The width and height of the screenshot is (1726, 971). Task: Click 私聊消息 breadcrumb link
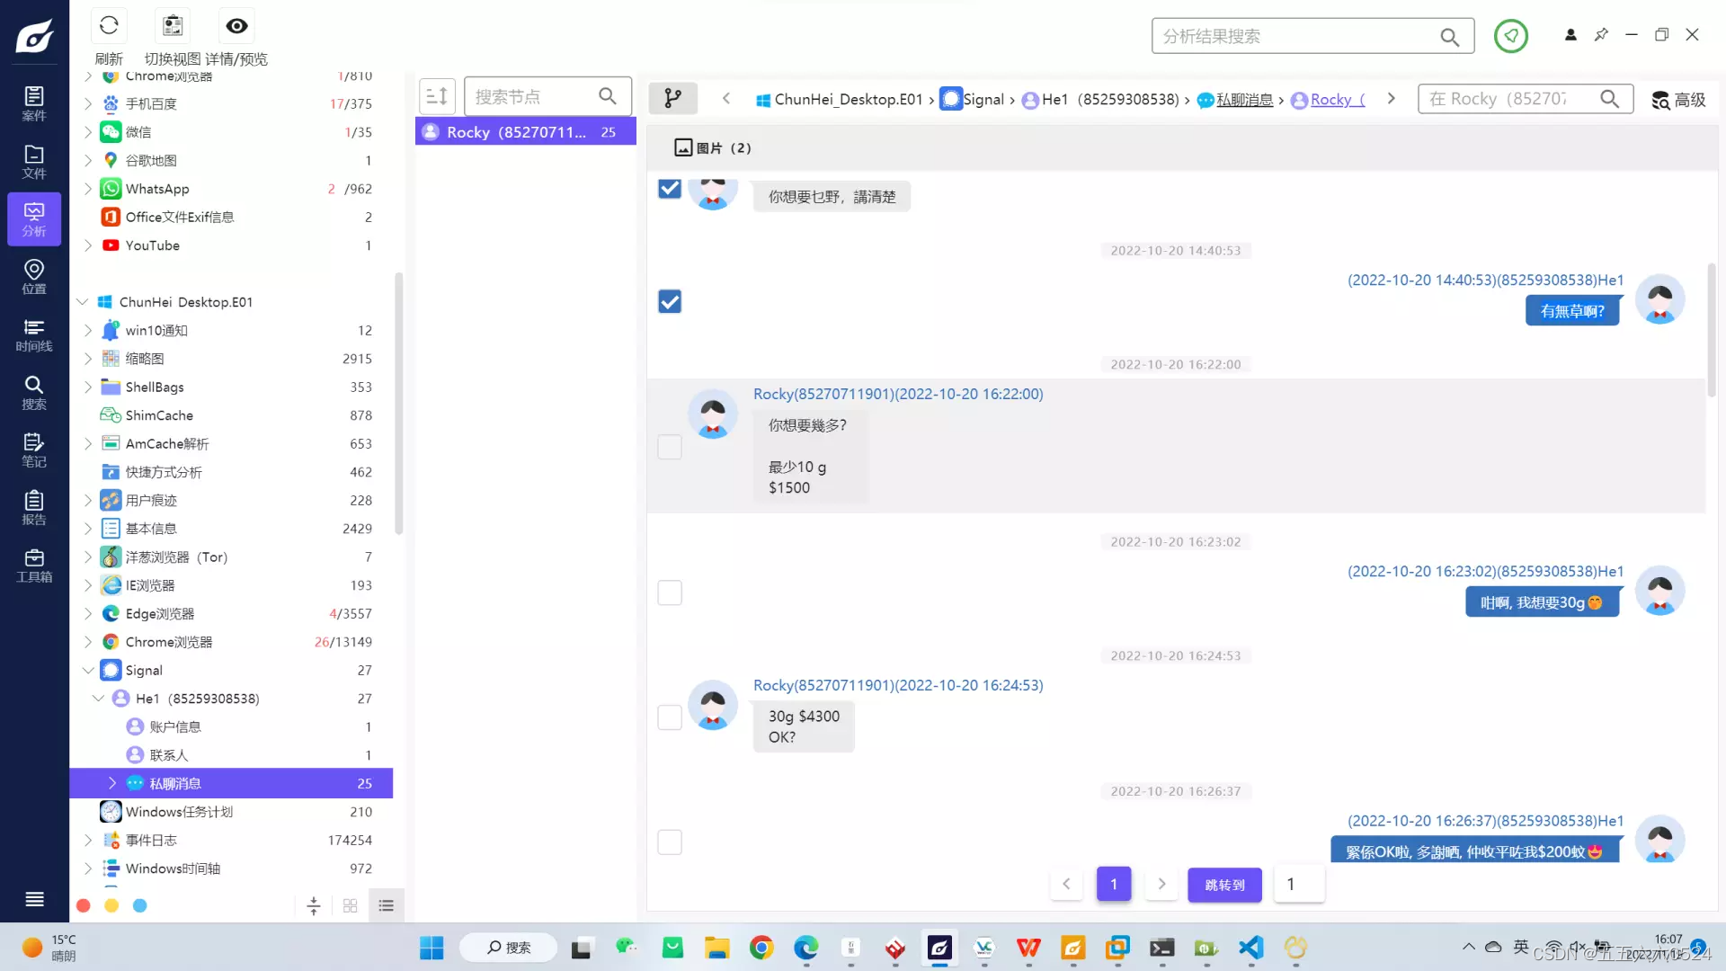coord(1244,100)
